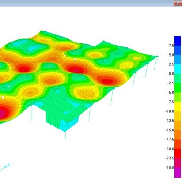Click the -2.5 legend value label
Viewport: 182px width, 182px height.
(x=171, y=83)
